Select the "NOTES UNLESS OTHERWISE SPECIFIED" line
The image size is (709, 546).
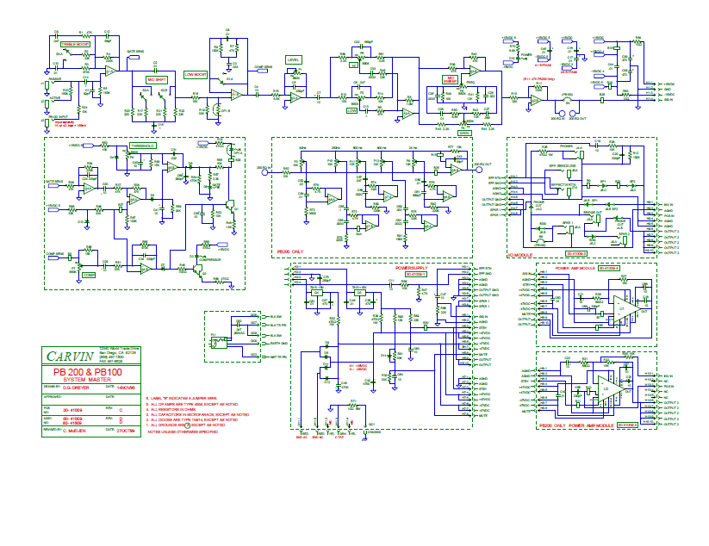[183, 431]
